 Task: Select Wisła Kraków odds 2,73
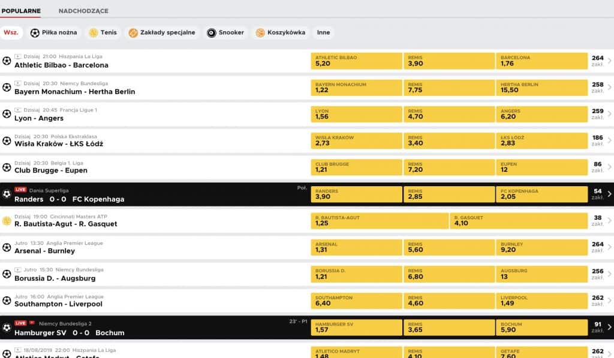coord(356,141)
